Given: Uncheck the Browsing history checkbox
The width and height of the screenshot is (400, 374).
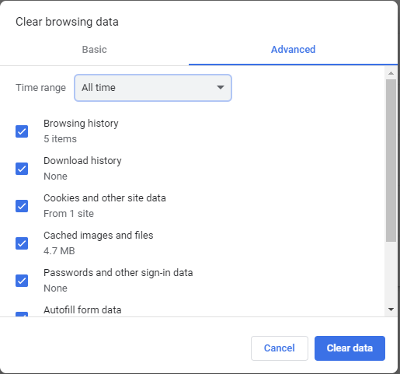Looking at the screenshot, I should pyautogui.click(x=22, y=131).
